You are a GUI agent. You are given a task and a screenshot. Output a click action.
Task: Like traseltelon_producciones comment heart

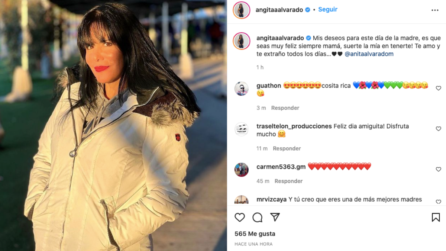438,129
